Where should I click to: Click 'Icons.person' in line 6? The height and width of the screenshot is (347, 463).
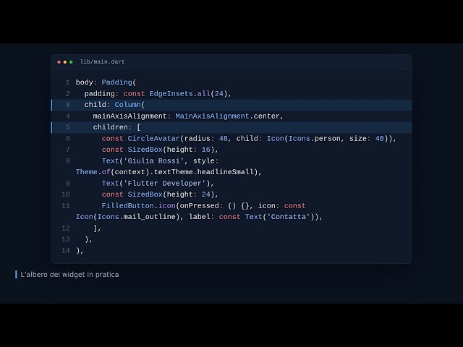[315, 138]
